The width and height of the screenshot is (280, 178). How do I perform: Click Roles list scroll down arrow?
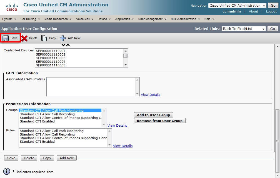(109, 145)
